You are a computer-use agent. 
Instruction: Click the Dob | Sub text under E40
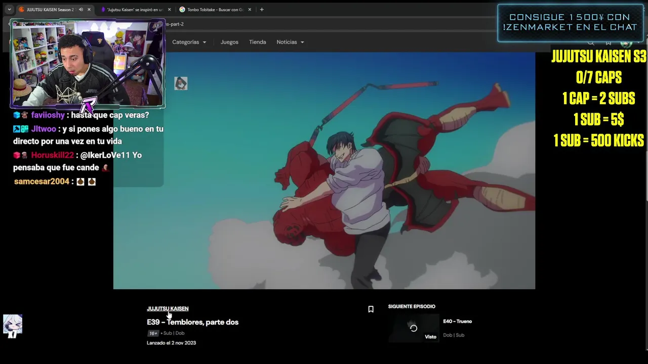click(x=454, y=335)
